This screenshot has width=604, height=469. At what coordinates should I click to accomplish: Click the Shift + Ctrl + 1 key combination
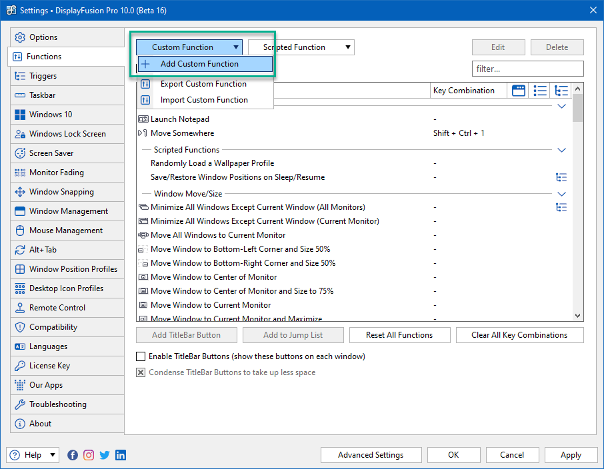click(459, 133)
